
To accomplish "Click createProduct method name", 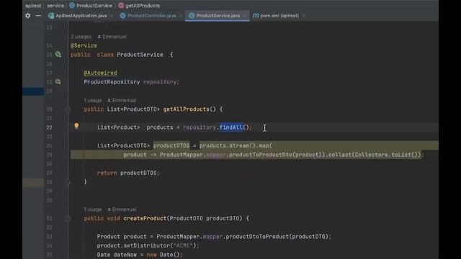I will click(x=145, y=219).
